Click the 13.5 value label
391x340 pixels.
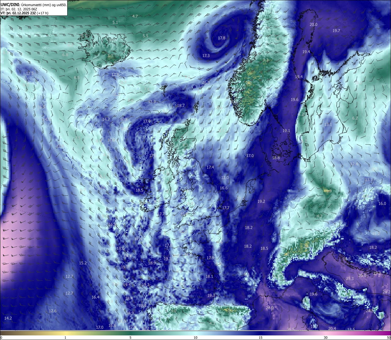click(30, 73)
